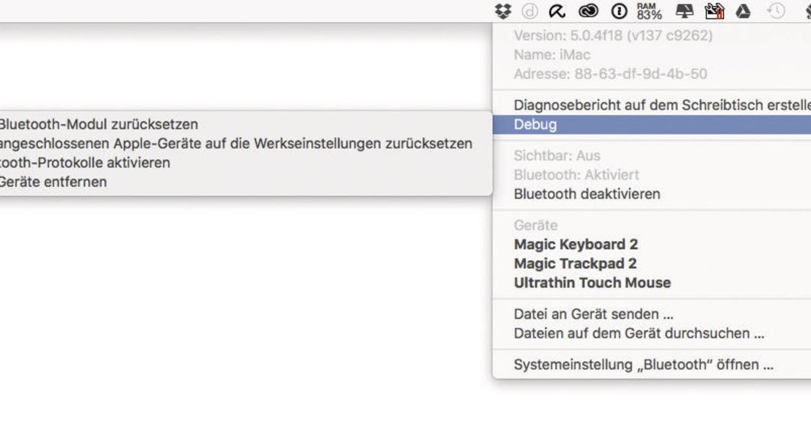Image resolution: width=811 pixels, height=424 pixels.
Task: Open the Dropbox menu bar icon
Action: click(502, 11)
